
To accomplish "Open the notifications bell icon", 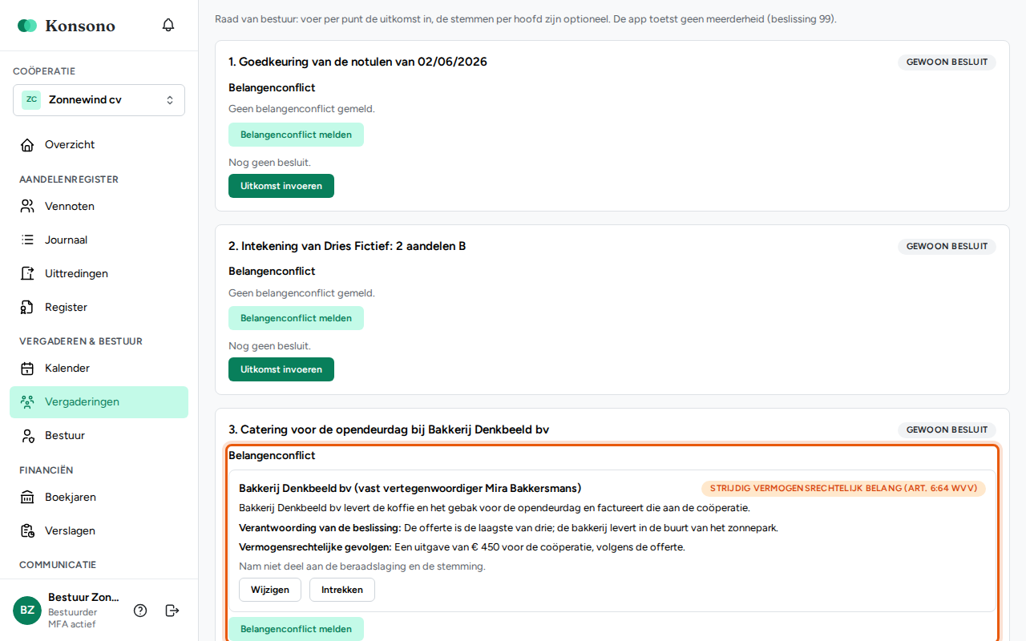I will pyautogui.click(x=168, y=25).
